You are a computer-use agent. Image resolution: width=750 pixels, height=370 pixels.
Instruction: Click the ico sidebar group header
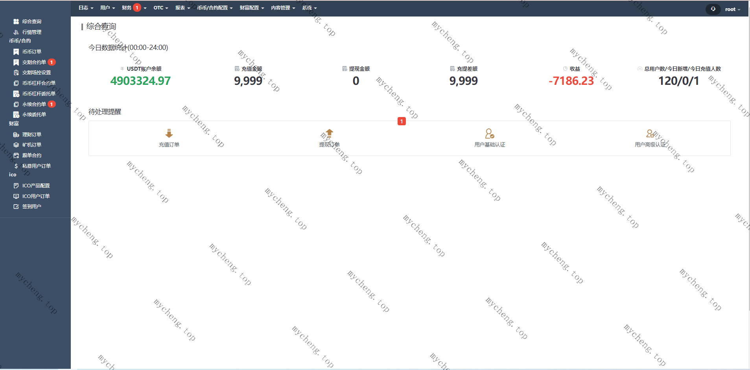click(13, 175)
